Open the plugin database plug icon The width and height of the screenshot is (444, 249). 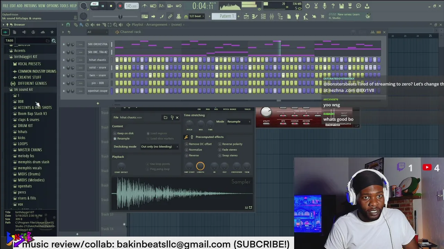pyautogui.click(x=297, y=16)
